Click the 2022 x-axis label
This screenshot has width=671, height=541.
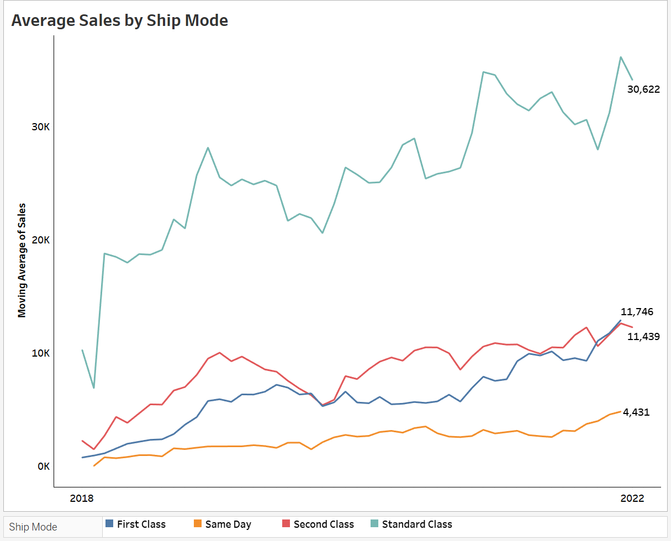(632, 498)
